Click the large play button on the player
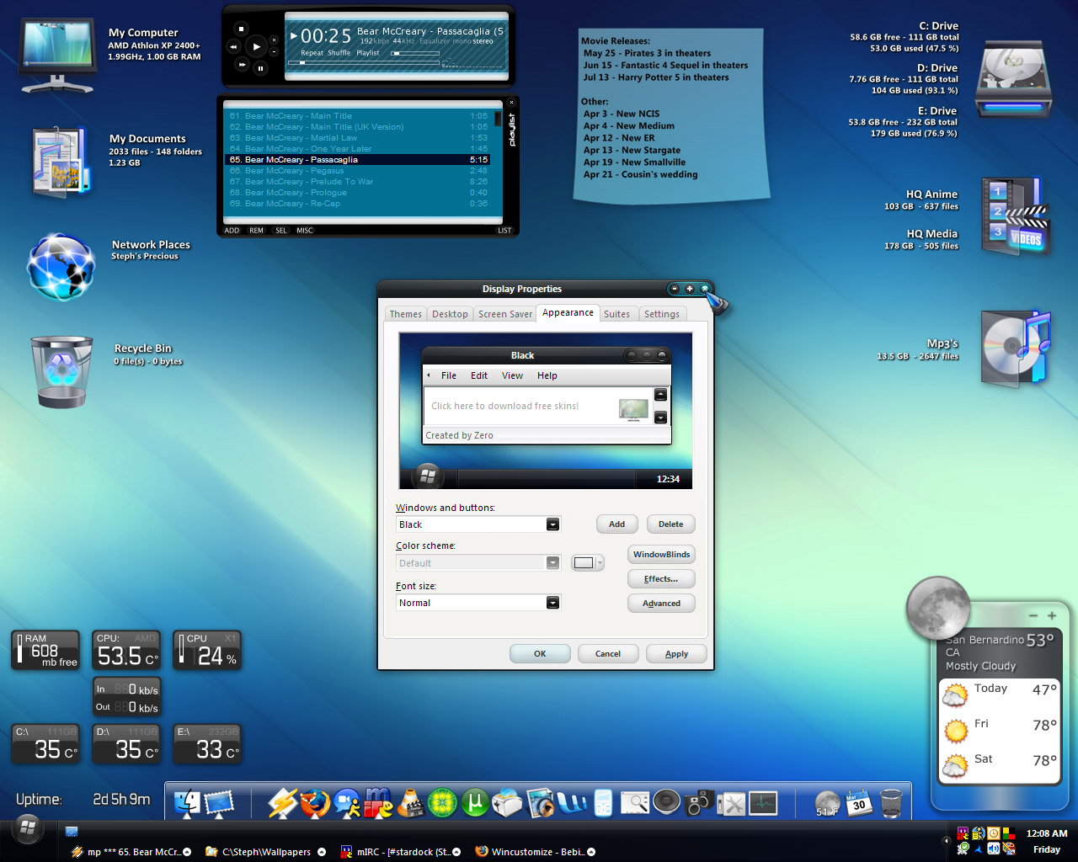The image size is (1078, 862). pyautogui.click(x=257, y=47)
